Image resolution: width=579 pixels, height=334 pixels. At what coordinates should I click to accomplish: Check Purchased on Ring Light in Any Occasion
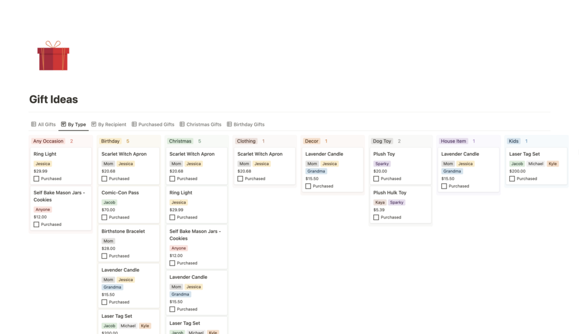[36, 178]
